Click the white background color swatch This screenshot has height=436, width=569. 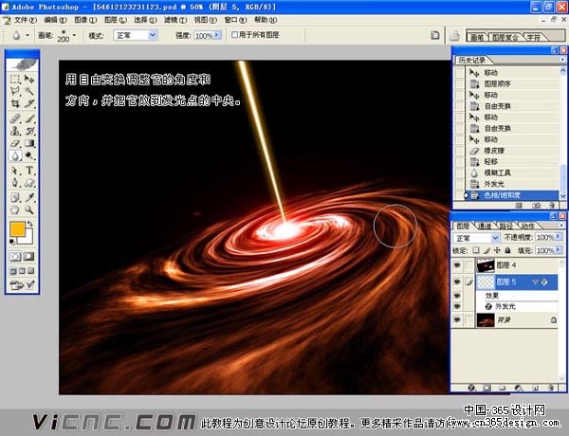[x=28, y=238]
